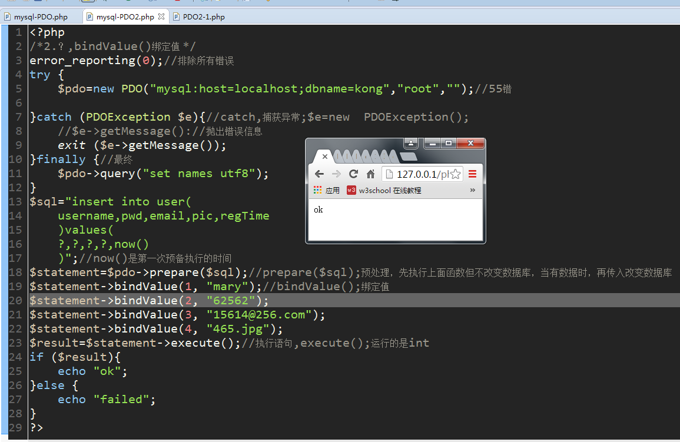The height and width of the screenshot is (442, 680).
Task: Click the comment "//$e->getMessage()://抛出错误信息"
Action: pos(160,131)
